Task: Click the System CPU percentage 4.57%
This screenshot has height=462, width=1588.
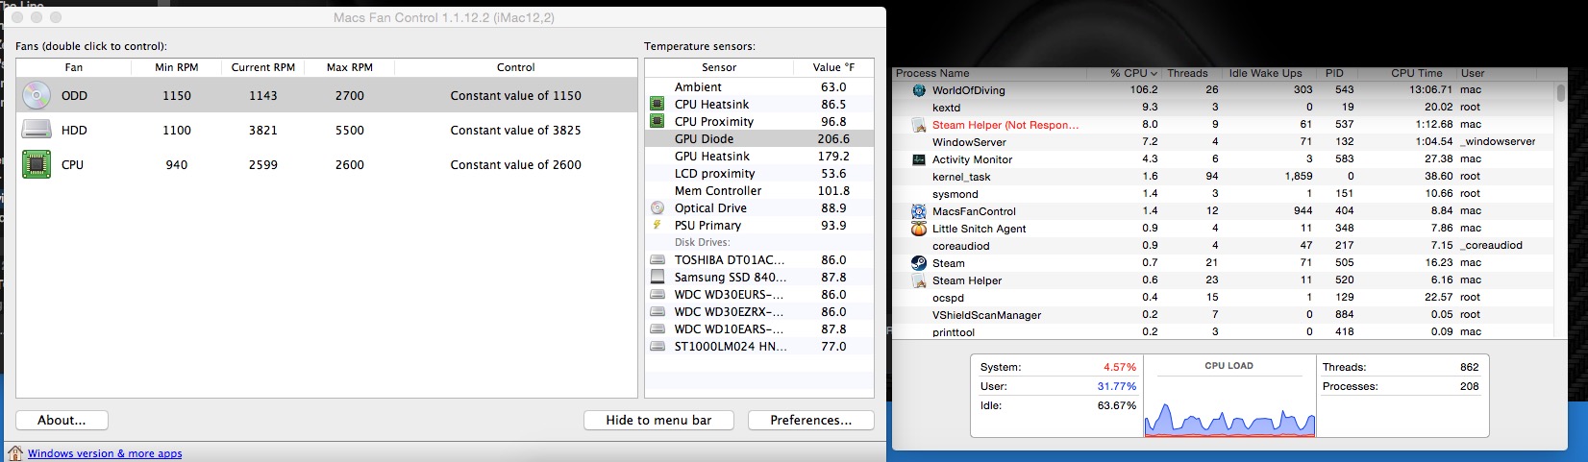Action: click(1120, 367)
